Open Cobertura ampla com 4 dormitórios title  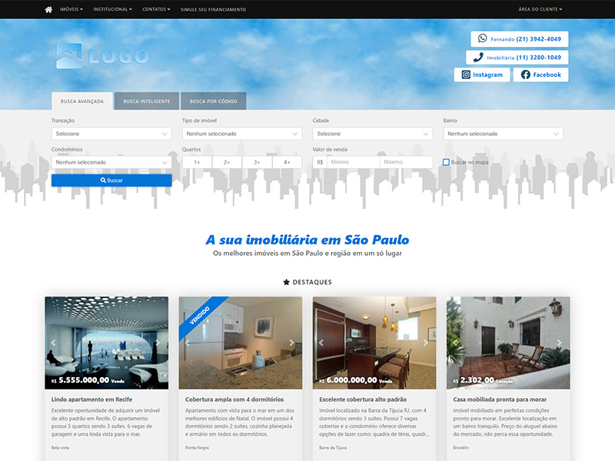(x=234, y=400)
